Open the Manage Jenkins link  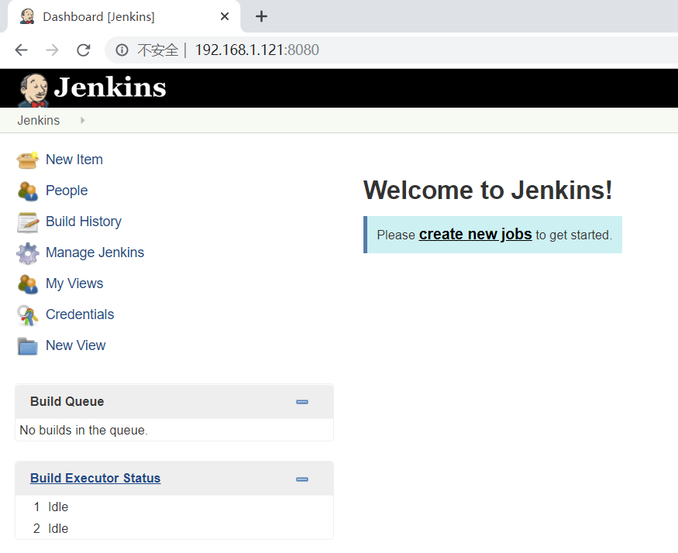coord(95,252)
